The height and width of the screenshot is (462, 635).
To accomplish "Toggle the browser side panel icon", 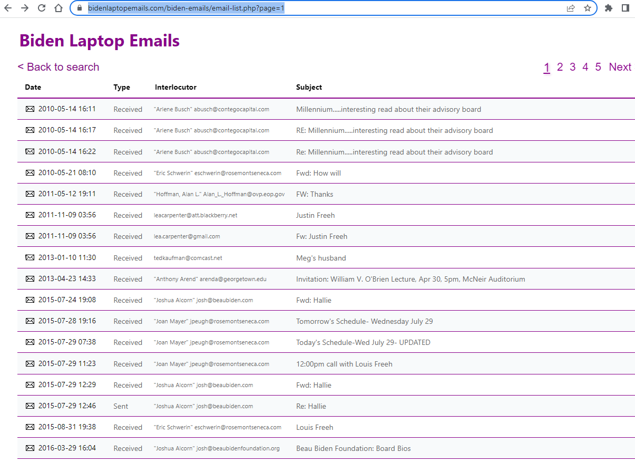I will click(626, 8).
